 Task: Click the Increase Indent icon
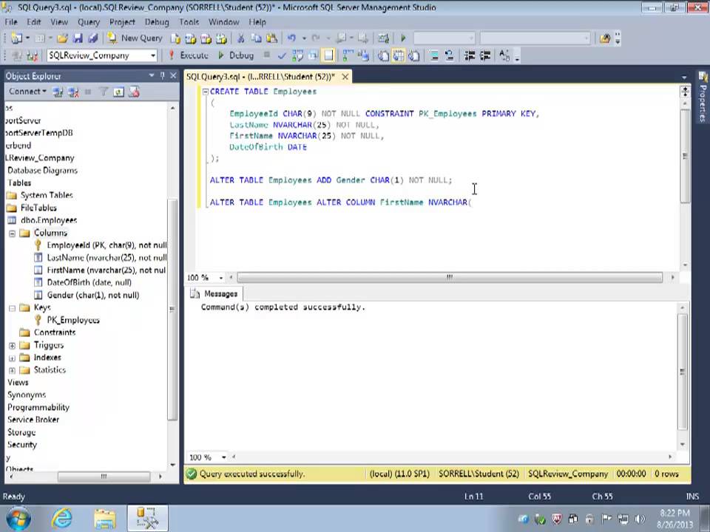click(x=485, y=55)
